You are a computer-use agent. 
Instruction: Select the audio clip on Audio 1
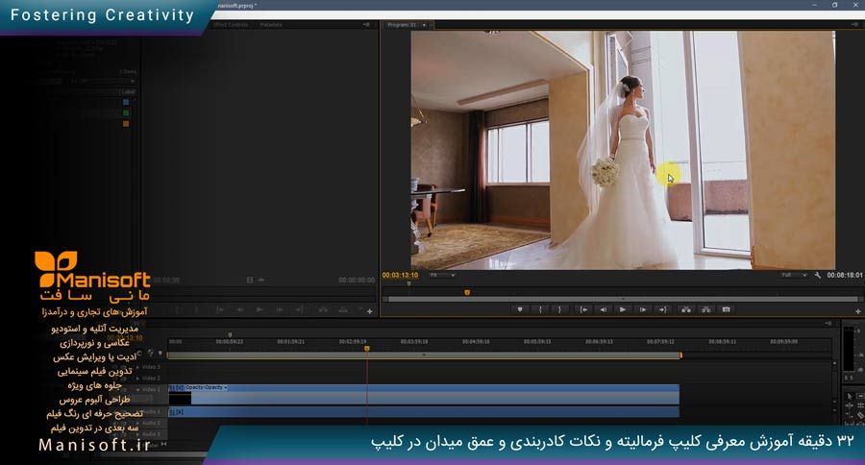(424, 412)
